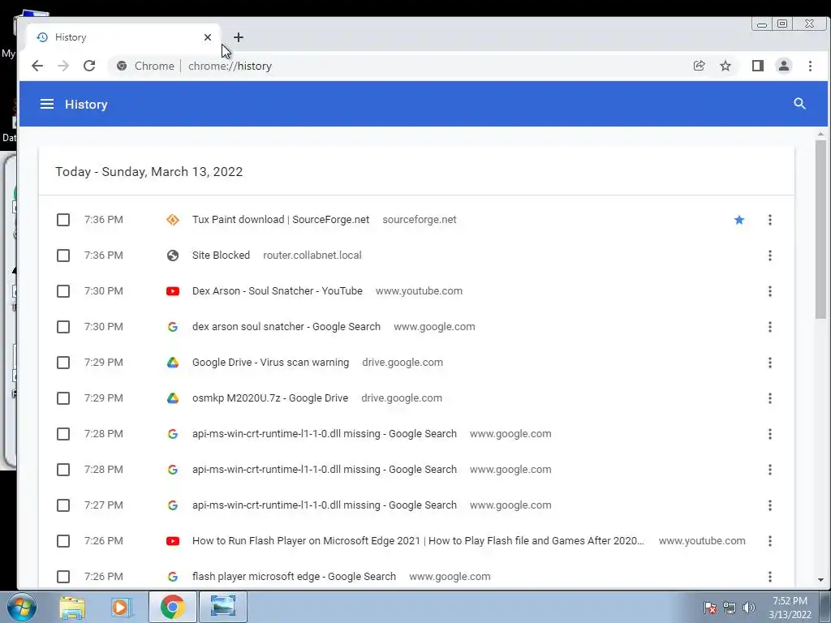Tick the flash player microsoft edge search checkbox
This screenshot has width=831, height=623.
(x=63, y=577)
